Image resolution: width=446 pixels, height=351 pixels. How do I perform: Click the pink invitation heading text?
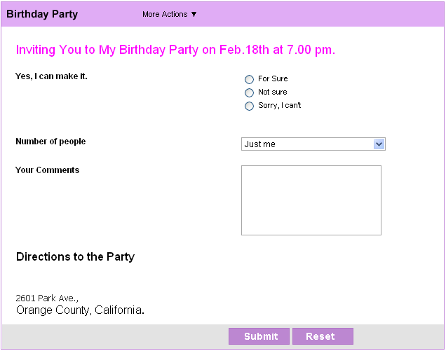point(175,50)
